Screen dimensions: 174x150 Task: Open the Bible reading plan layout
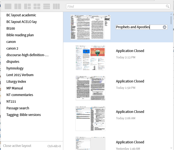(20, 35)
